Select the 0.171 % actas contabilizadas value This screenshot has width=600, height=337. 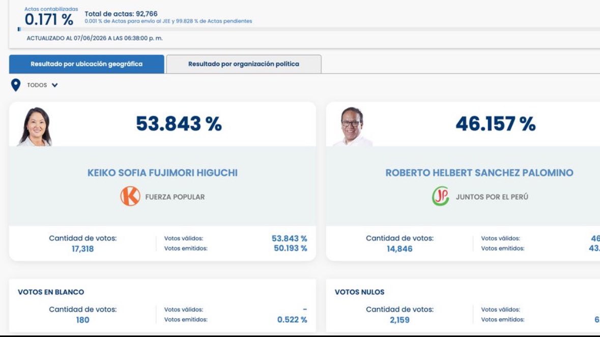[49, 19]
